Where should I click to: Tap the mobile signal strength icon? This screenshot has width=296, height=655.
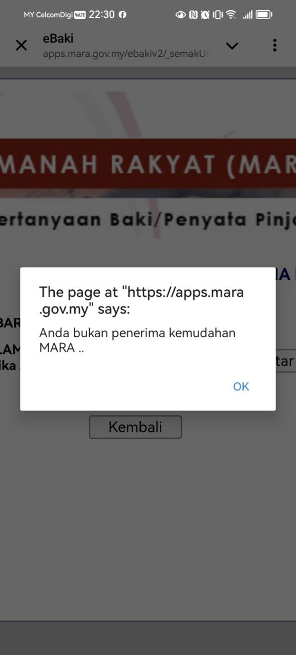coord(247,15)
